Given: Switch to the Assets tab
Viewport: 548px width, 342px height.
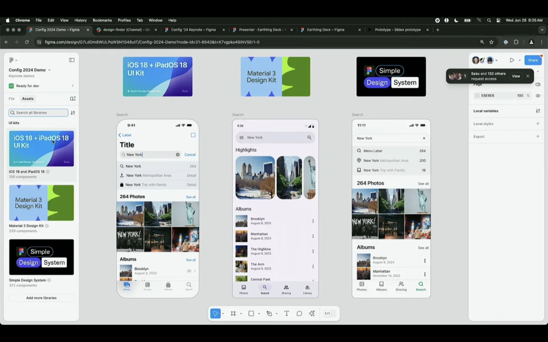Looking at the screenshot, I should pos(28,98).
